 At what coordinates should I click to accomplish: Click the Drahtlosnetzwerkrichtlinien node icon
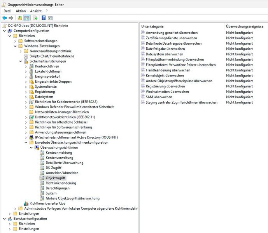pos(31,117)
